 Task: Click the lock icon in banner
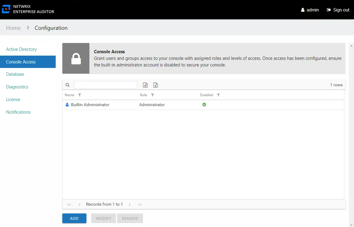coord(76,58)
